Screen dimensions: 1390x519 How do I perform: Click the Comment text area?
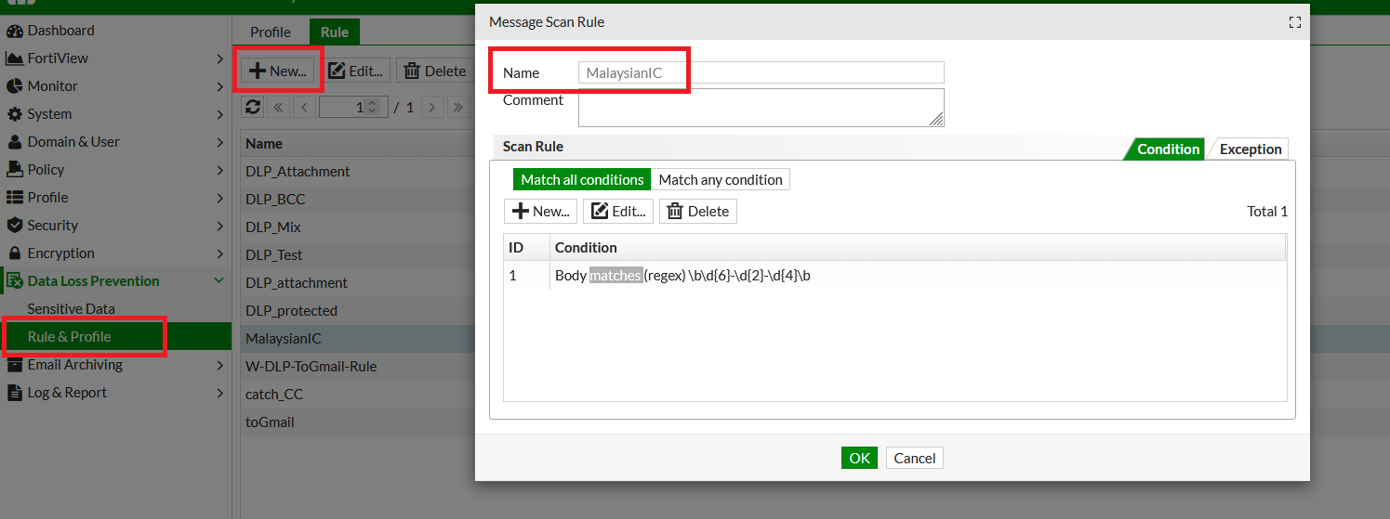point(761,108)
